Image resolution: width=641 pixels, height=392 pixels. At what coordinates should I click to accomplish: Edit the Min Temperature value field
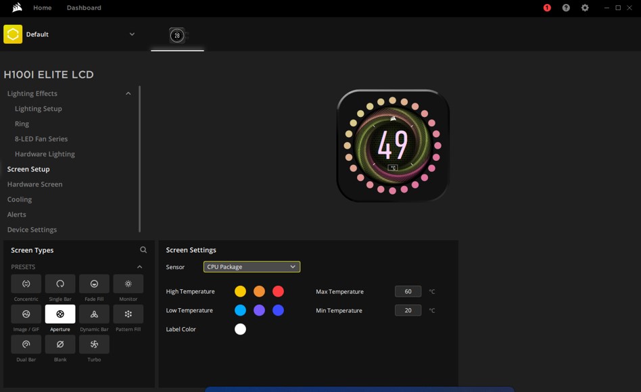408,310
